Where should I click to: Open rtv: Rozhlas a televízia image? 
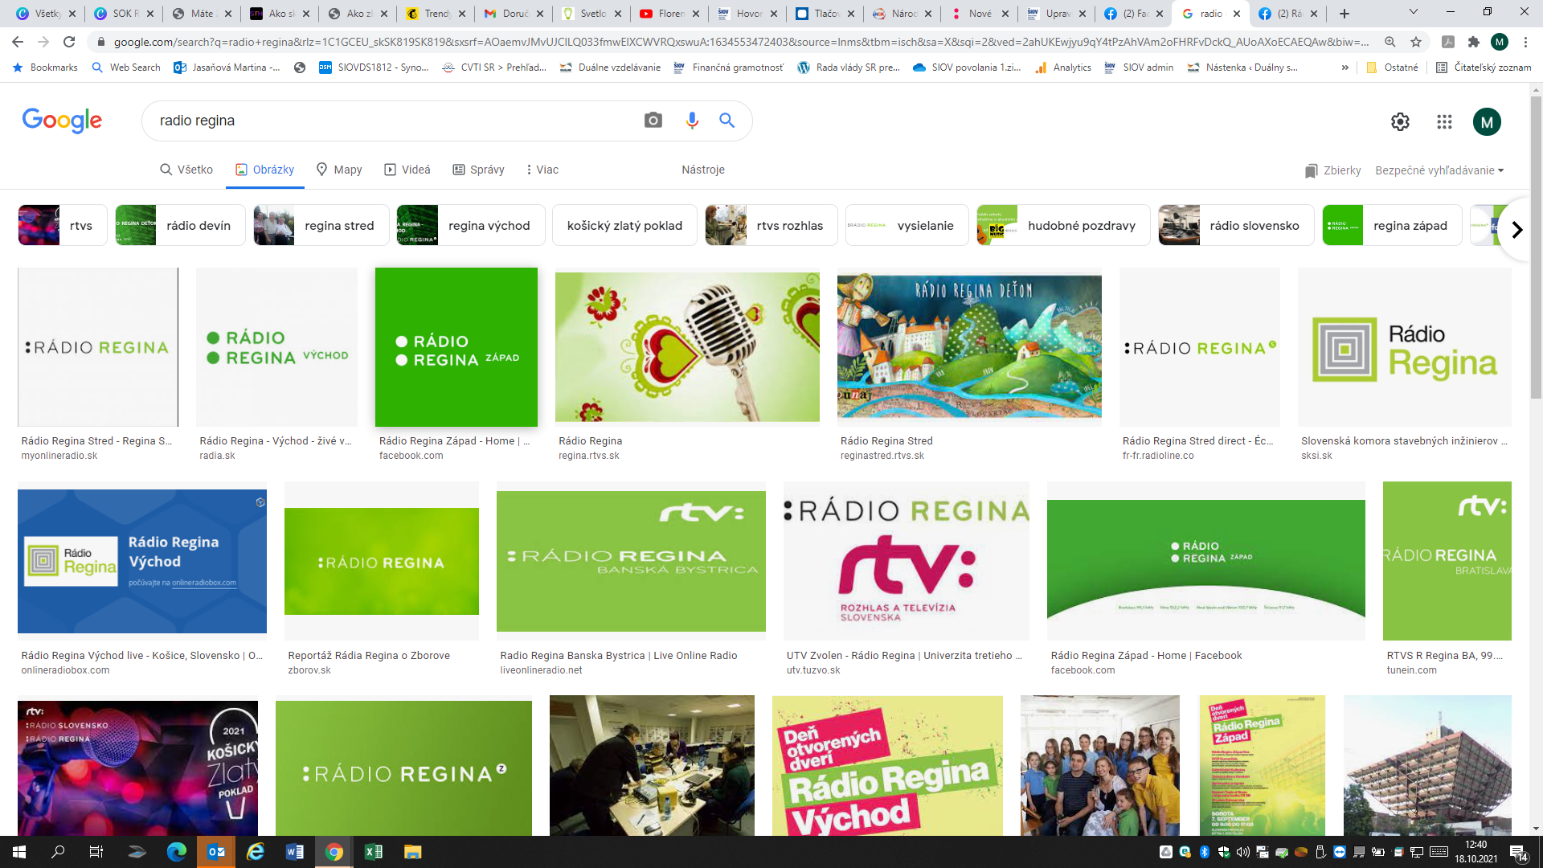[907, 561]
